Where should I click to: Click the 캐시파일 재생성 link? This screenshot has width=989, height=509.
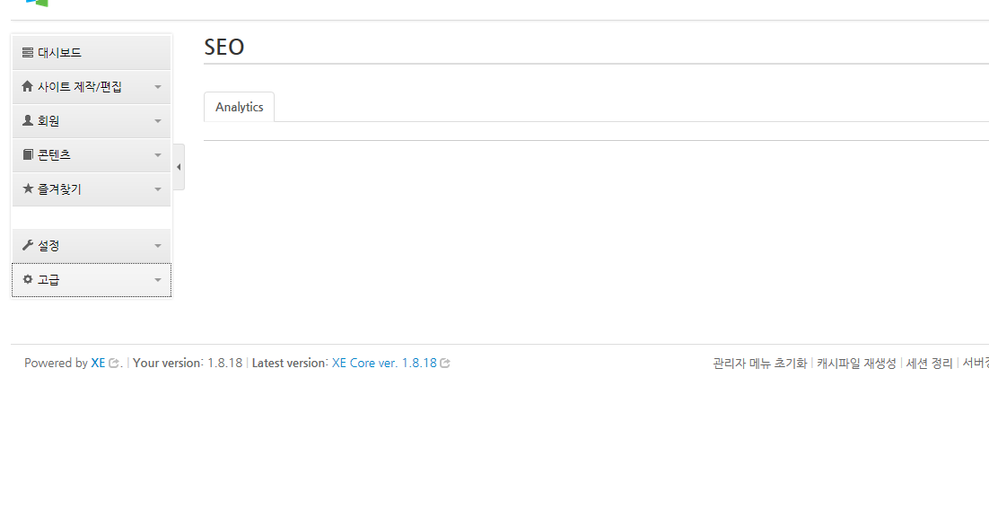[856, 364]
